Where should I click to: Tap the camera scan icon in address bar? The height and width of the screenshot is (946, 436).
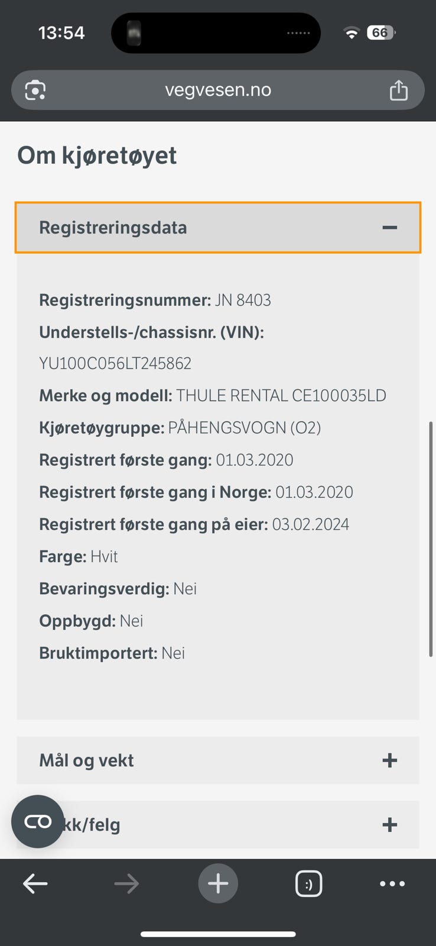point(35,90)
